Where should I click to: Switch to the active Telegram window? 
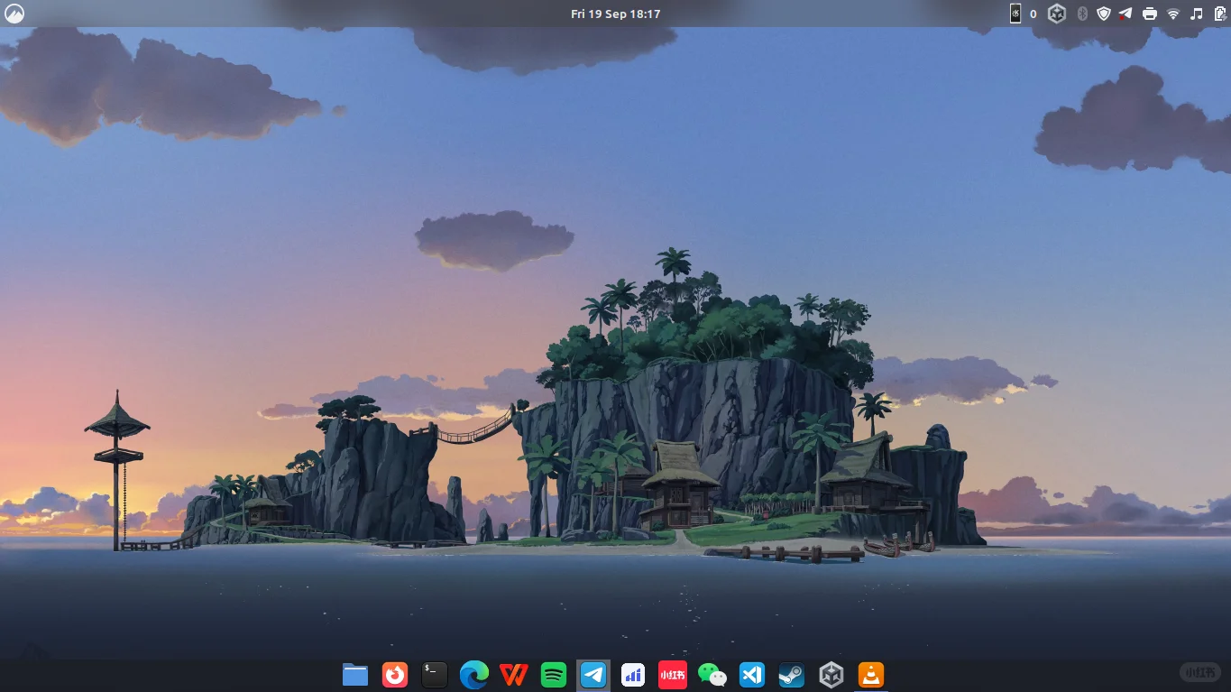tap(593, 674)
